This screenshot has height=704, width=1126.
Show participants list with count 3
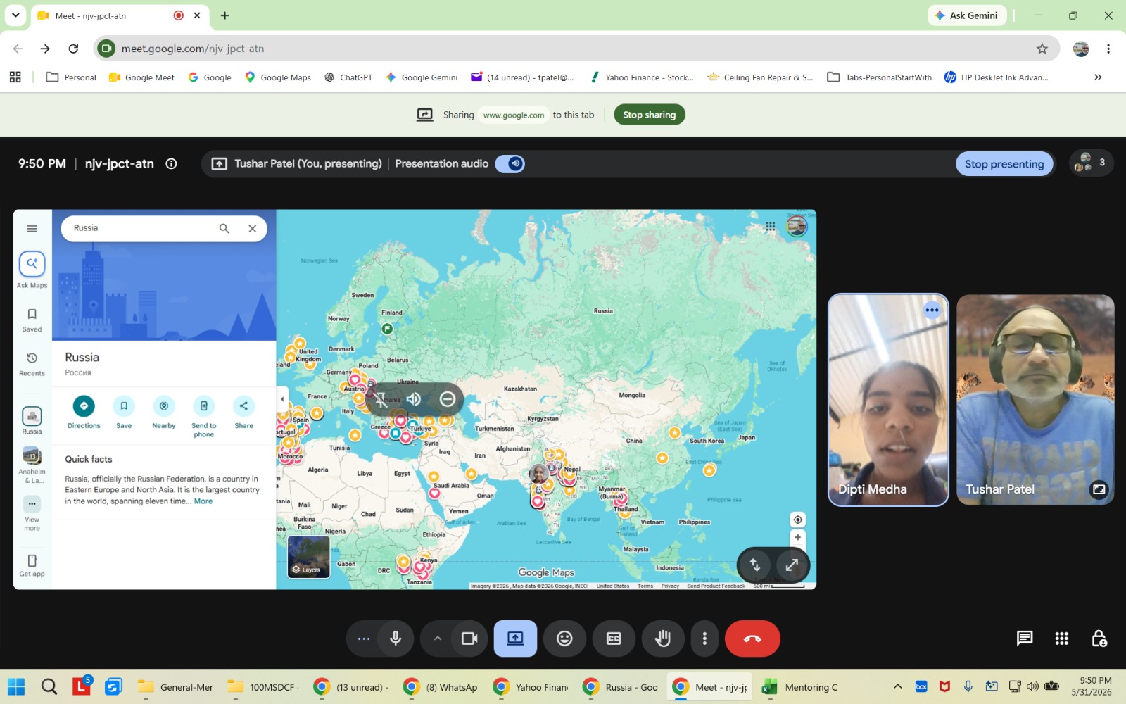point(1091,163)
